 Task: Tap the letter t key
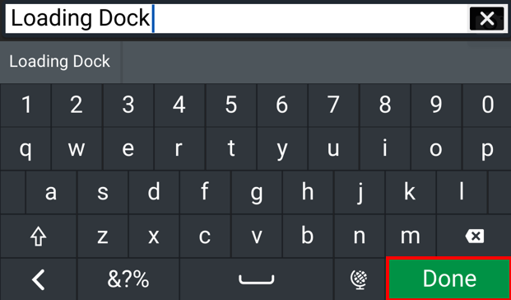point(230,148)
